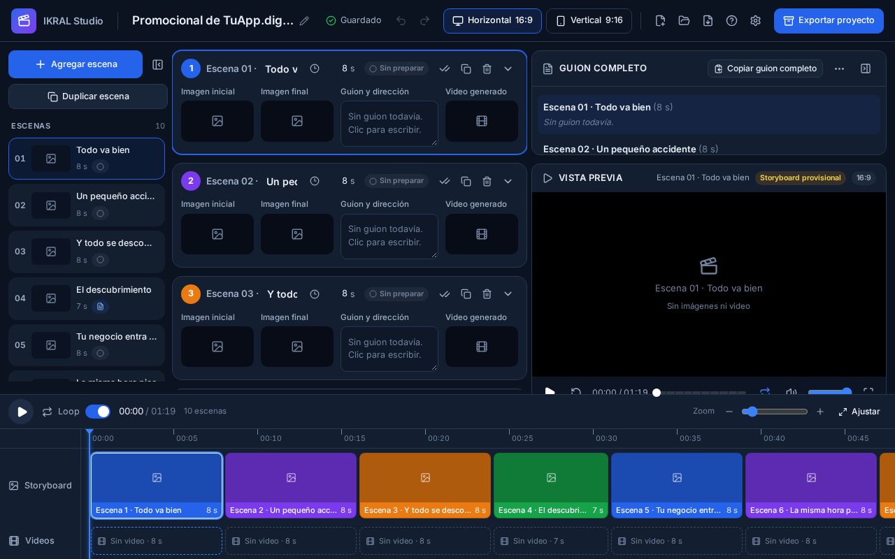Screen dimensions: 895x559
Task: Click the download file icon in the header
Action: pyautogui.click(x=708, y=21)
